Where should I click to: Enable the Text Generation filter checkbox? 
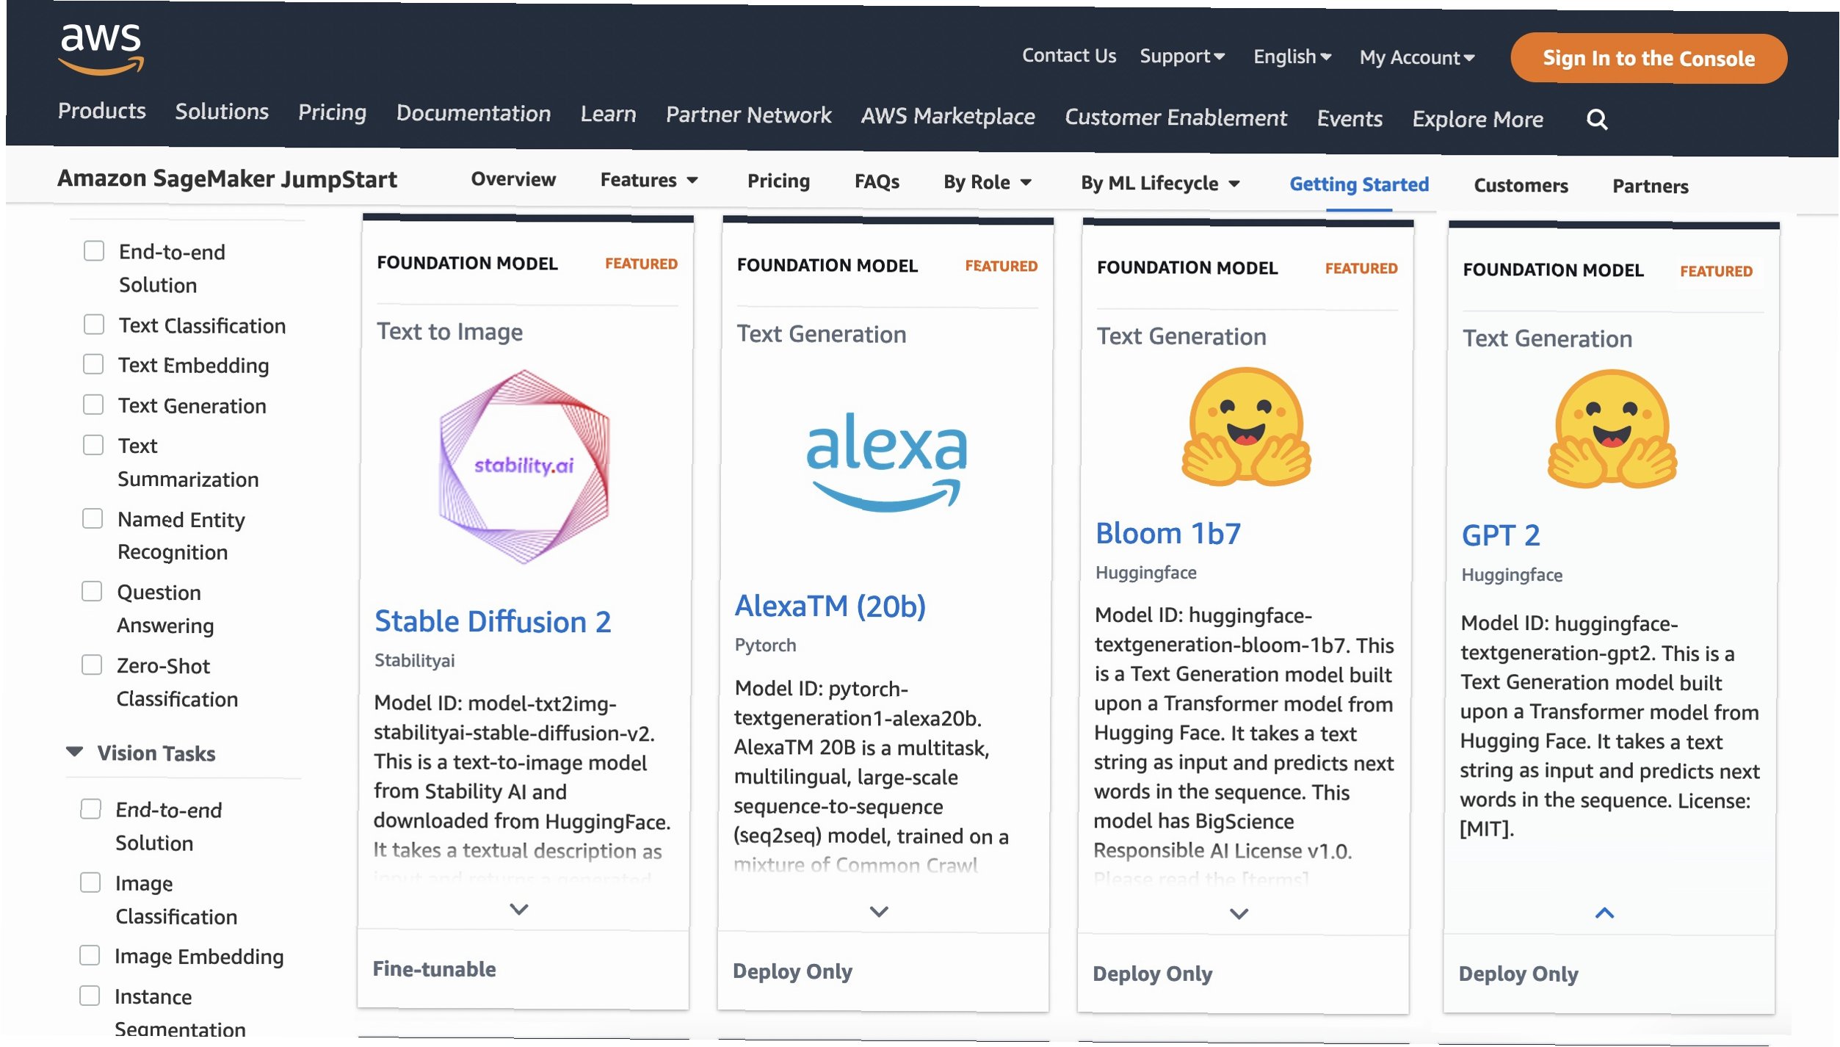(x=93, y=405)
